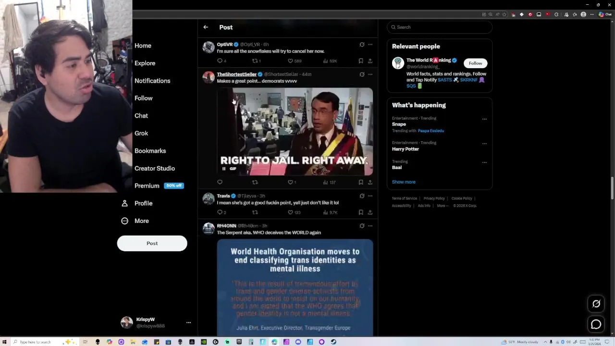This screenshot has height=346, width=615.
Task: Repost Travis's post
Action: [255, 212]
